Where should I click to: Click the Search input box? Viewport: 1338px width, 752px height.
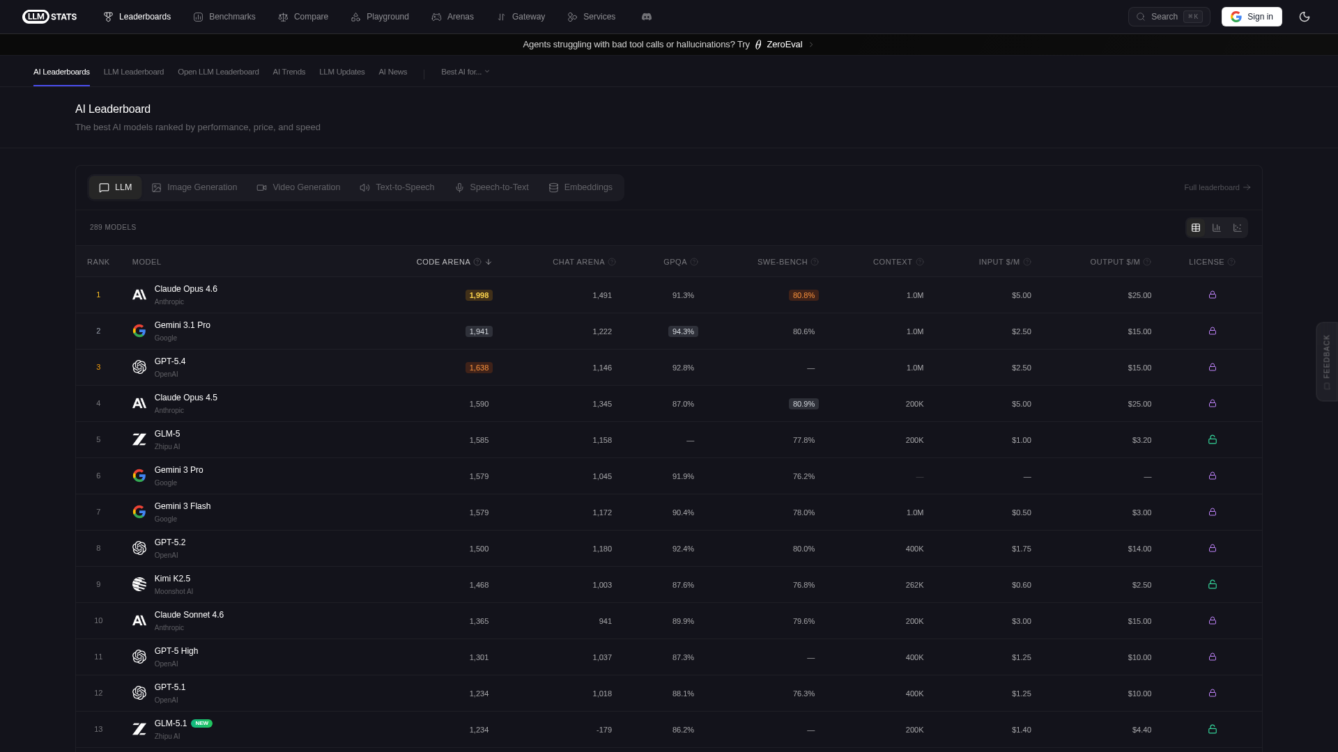coord(1169,17)
